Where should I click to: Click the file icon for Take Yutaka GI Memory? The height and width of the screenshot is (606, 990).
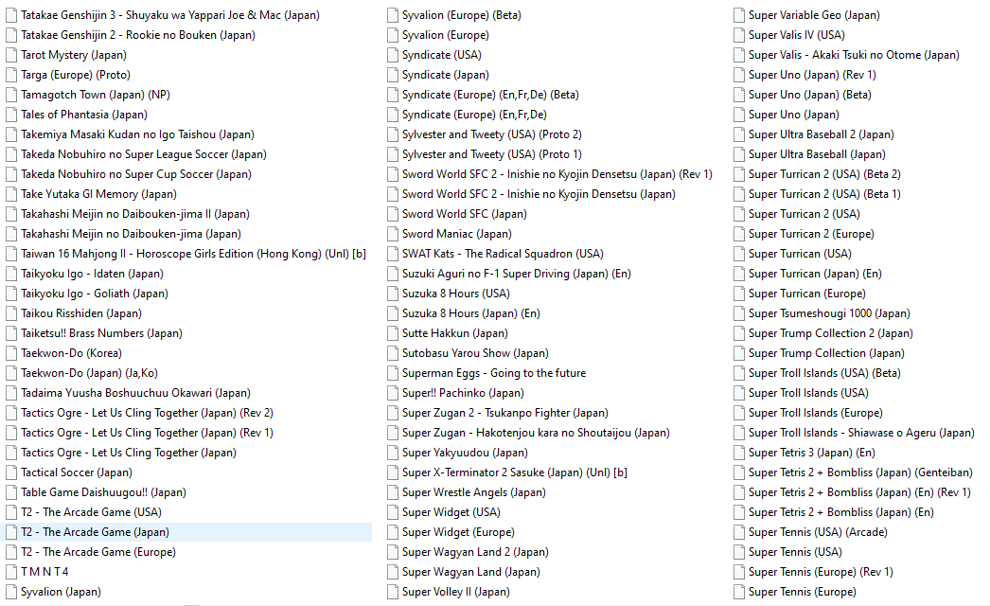point(10,194)
